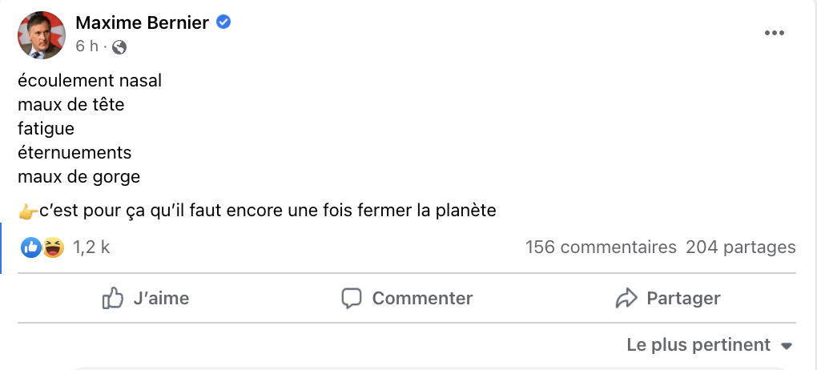Expand the "Le plus pertinent" sort dropdown
The width and height of the screenshot is (817, 370).
click(698, 345)
